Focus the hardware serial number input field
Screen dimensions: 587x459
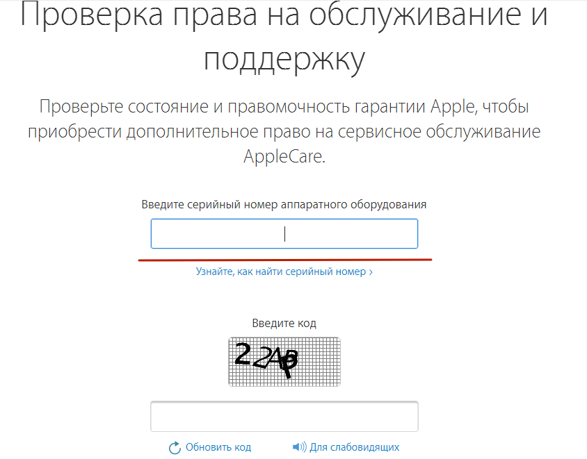point(284,233)
